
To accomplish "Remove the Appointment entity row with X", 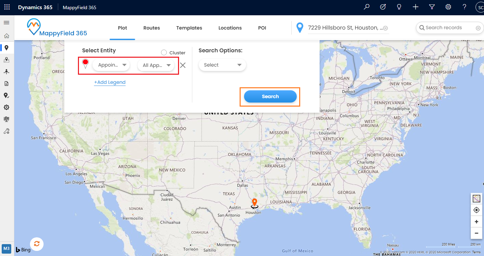I will [x=183, y=65].
